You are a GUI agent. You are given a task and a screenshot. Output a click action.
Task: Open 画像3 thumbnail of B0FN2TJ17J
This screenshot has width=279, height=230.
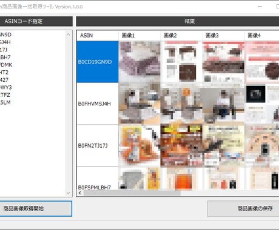(224, 145)
